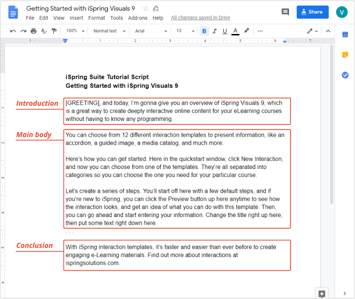Screen dimensions: 355x299
Task: Open the Arial font dropdown
Action: [x=151, y=31]
